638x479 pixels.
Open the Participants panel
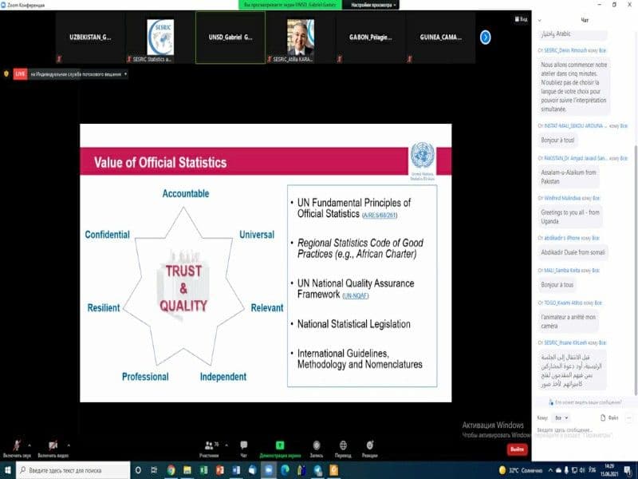coord(209,445)
